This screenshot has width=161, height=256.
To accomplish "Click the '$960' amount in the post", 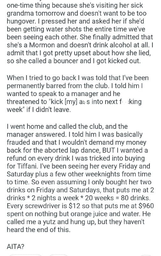I will (146, 206).
